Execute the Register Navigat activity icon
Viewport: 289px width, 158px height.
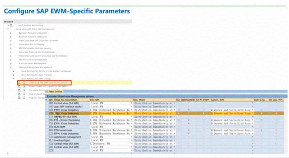click(24, 98)
